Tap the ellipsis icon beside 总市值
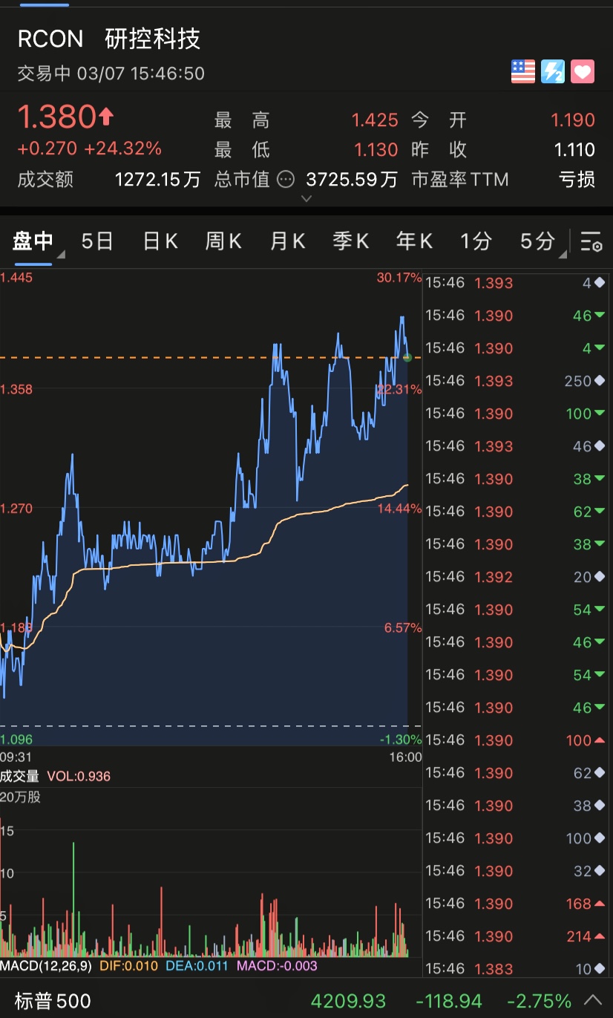613x1018 pixels. tap(286, 179)
